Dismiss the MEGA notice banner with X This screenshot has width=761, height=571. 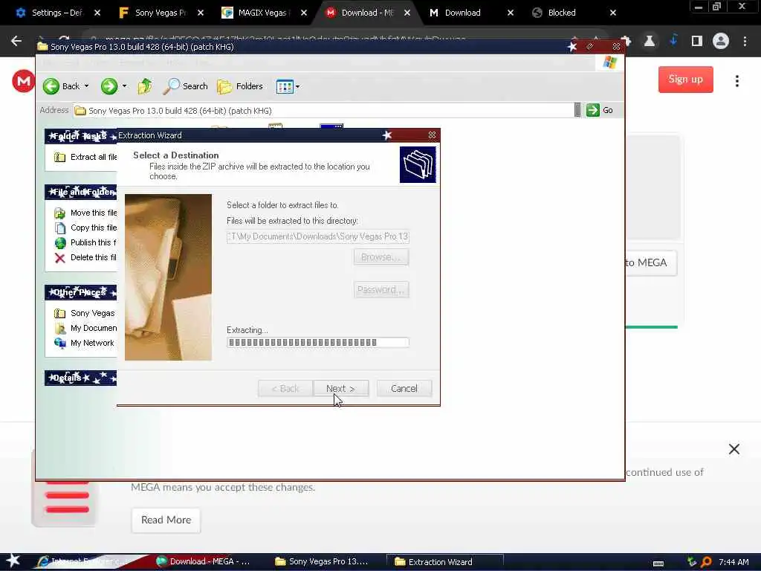[x=734, y=449]
